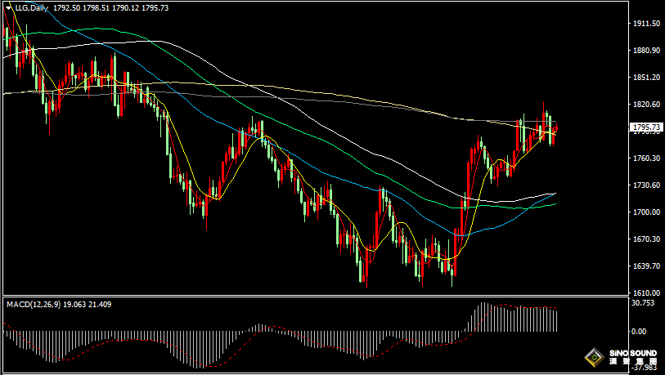Select the current price tag 1795.73
This screenshot has height=375, width=665.
[646, 127]
